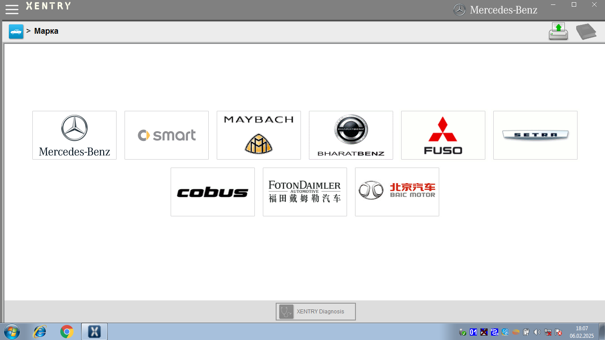605x340 pixels.
Task: Click the crossed-out blue tray icon
Action: (484, 332)
